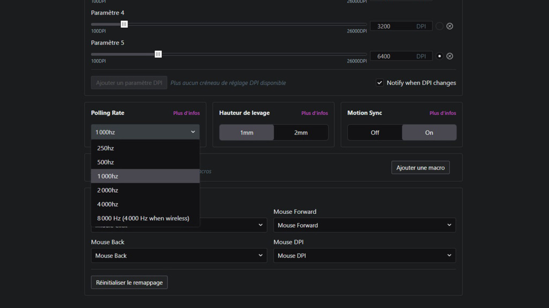This screenshot has height=308, width=549.
Task: Click the 'Plus aucun créneau' notice text
Action: (228, 83)
